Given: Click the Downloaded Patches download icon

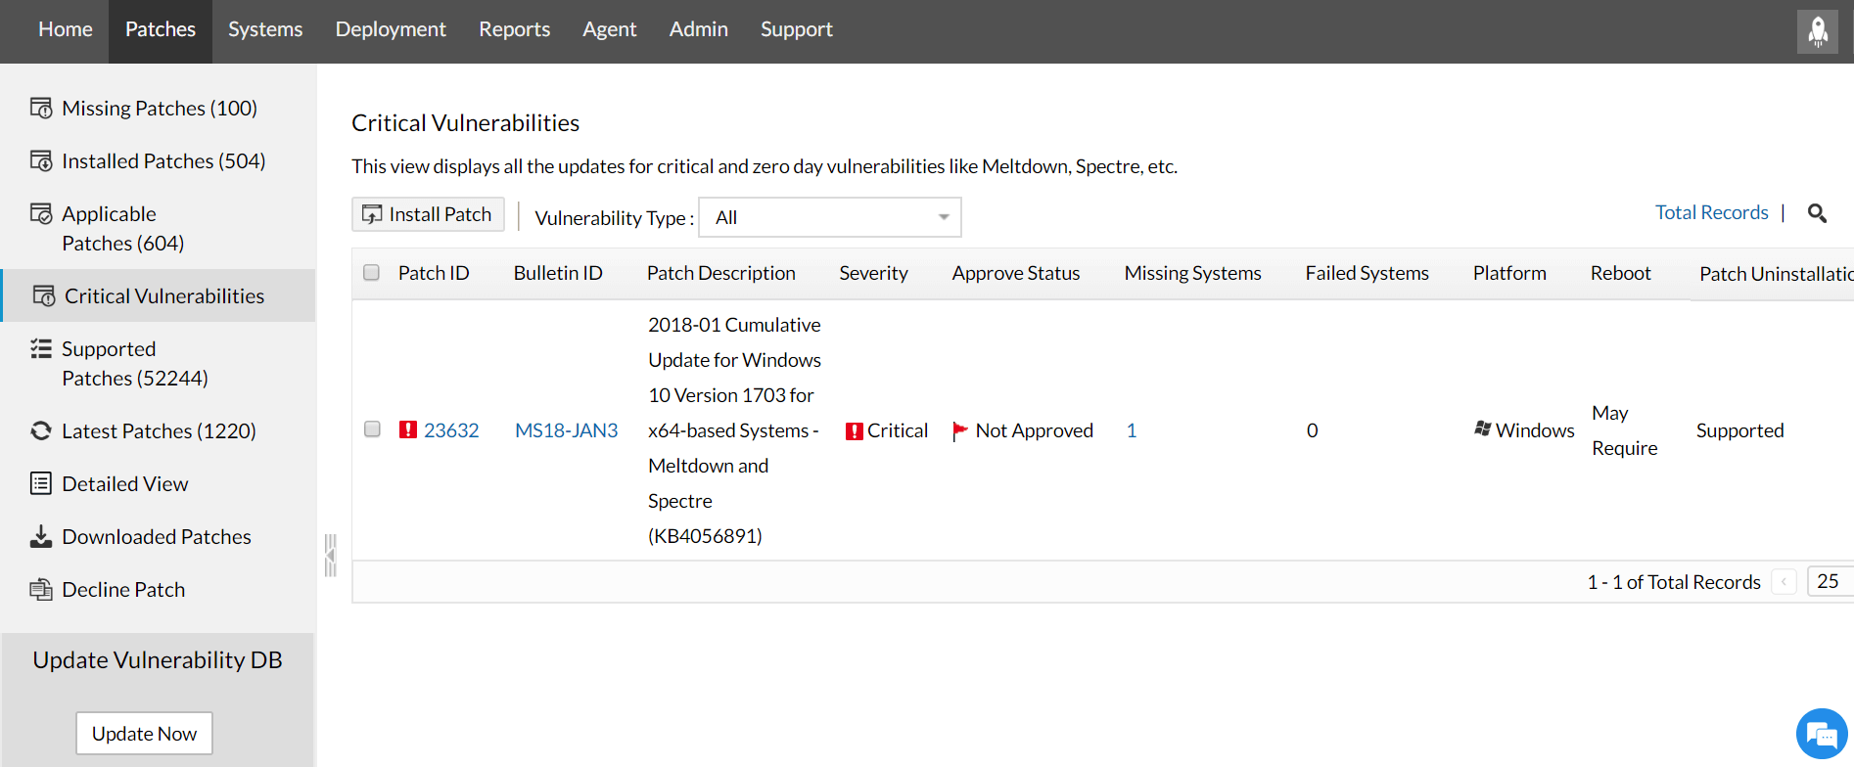Looking at the screenshot, I should point(41,537).
